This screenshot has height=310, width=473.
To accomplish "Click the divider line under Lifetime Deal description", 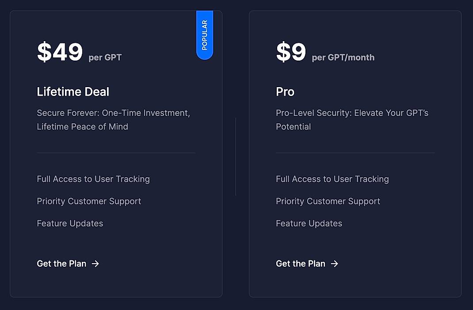I will tap(116, 153).
